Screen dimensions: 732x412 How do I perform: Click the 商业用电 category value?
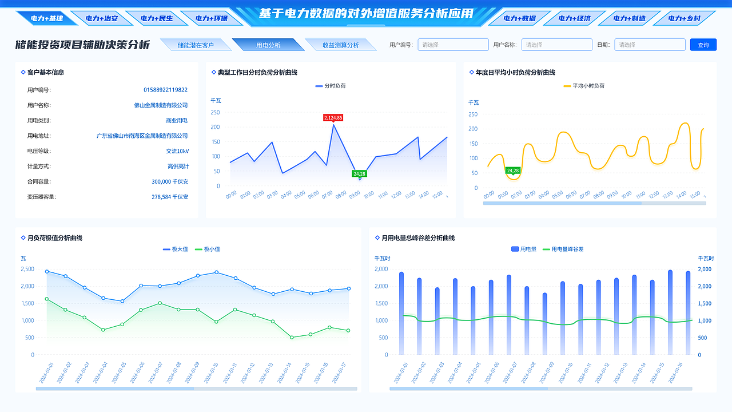(x=177, y=121)
